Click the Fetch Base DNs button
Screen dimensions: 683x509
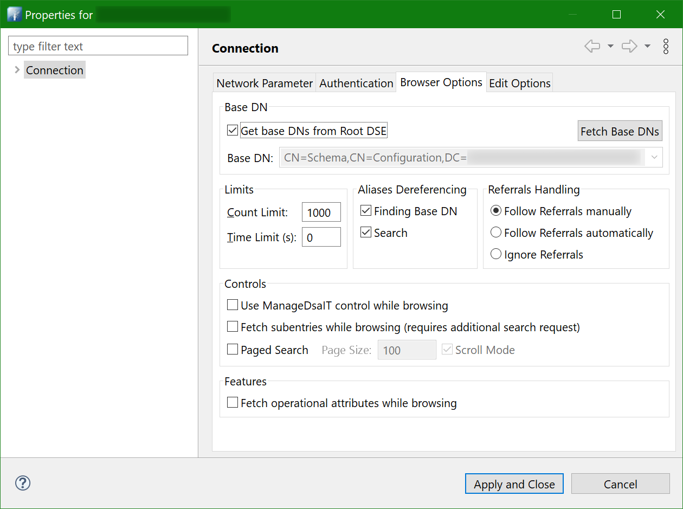point(620,131)
